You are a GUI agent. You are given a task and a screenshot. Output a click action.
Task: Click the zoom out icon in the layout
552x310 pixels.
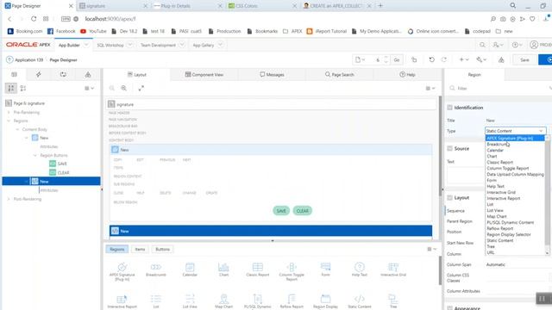(x=111, y=88)
